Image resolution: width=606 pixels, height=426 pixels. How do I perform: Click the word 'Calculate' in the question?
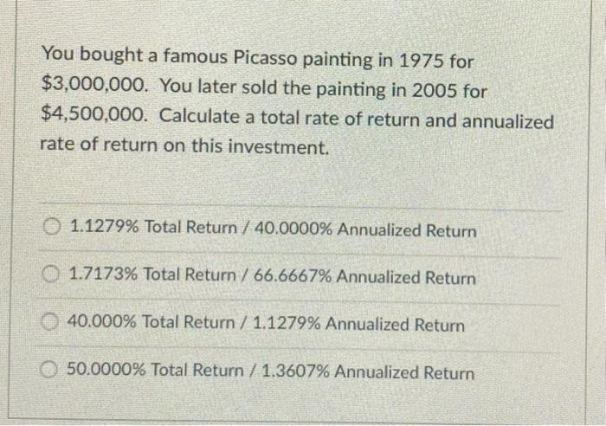(207, 116)
